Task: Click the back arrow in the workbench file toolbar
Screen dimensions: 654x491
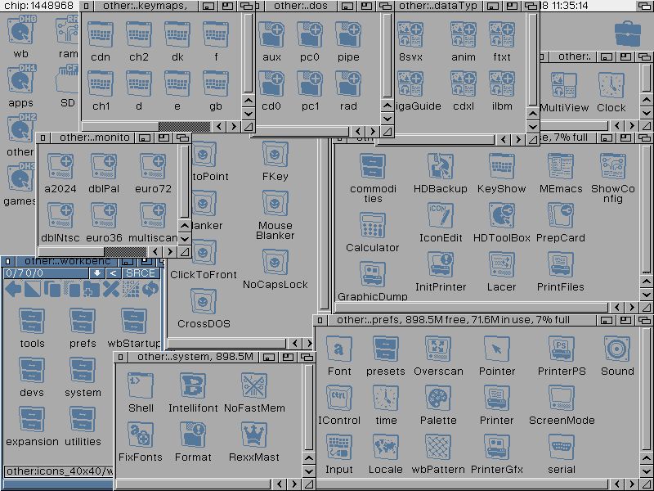Action: 13,289
